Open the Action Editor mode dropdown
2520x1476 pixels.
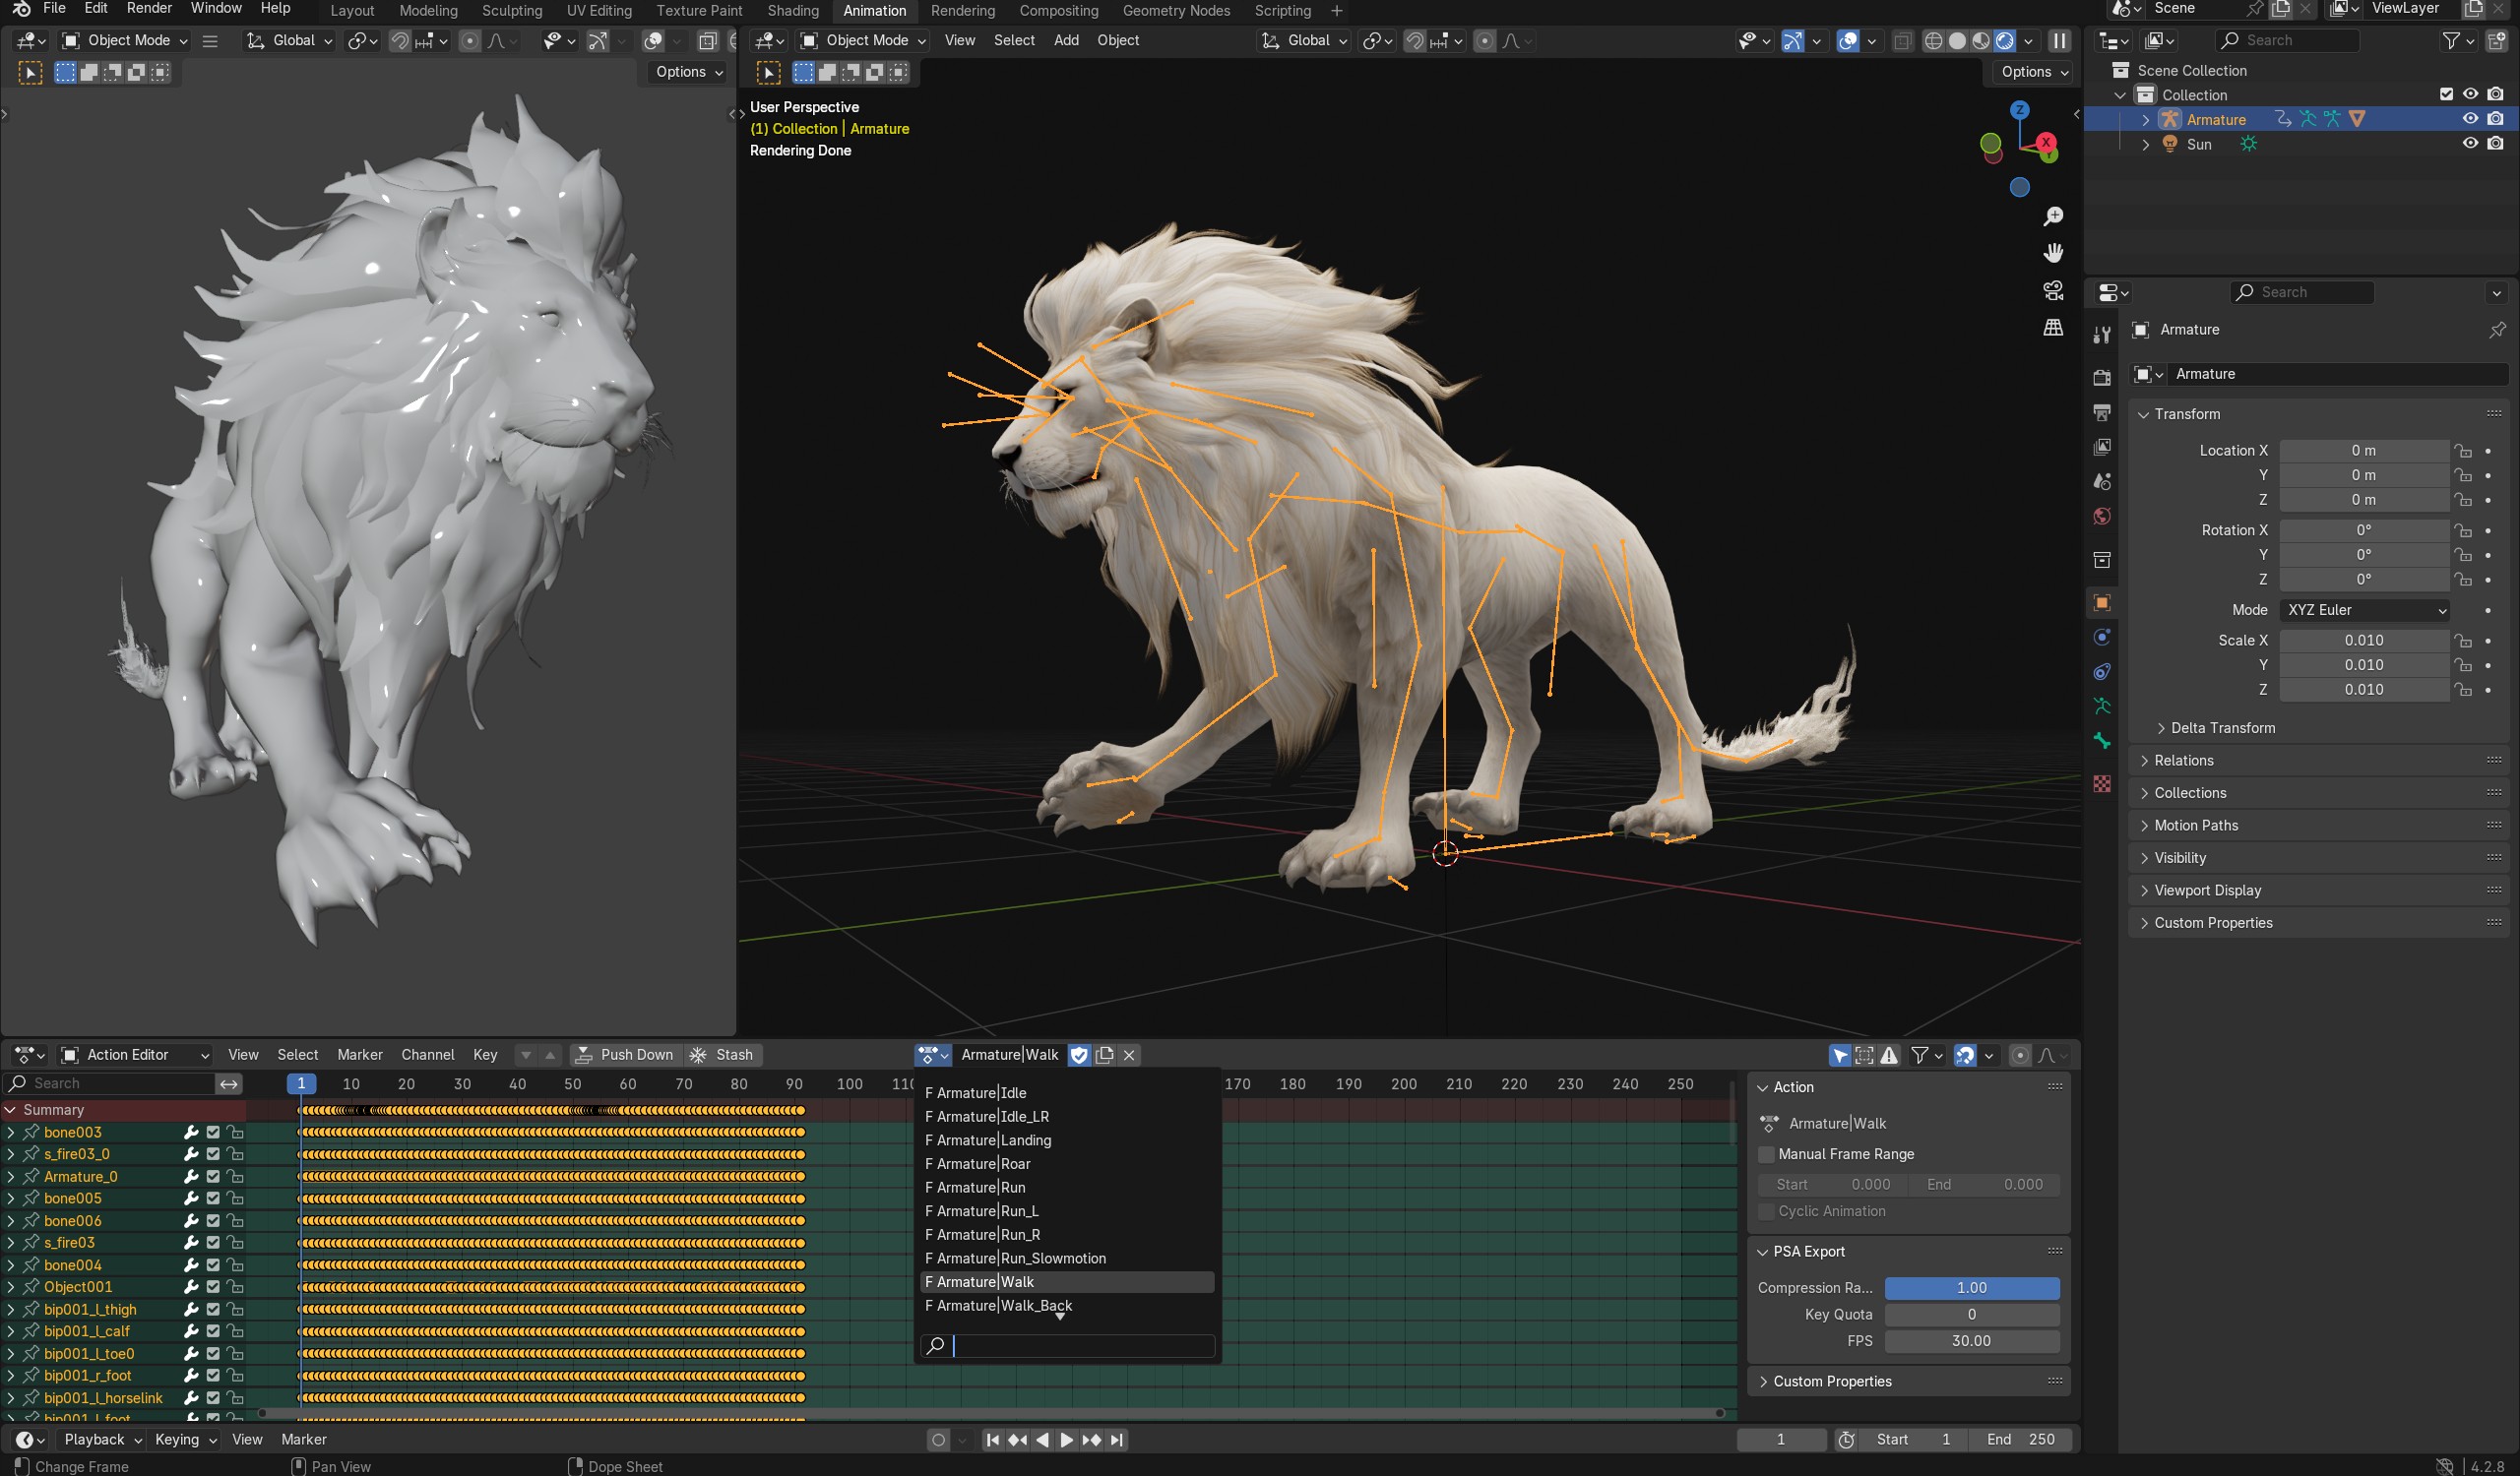(x=135, y=1054)
